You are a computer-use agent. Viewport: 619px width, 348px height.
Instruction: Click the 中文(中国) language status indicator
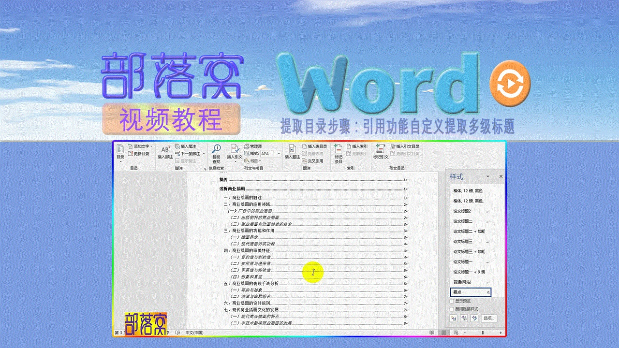click(194, 333)
